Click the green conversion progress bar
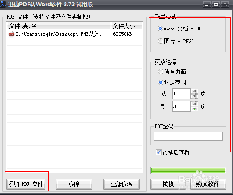The height and width of the screenshot is (195, 233). click(x=188, y=171)
